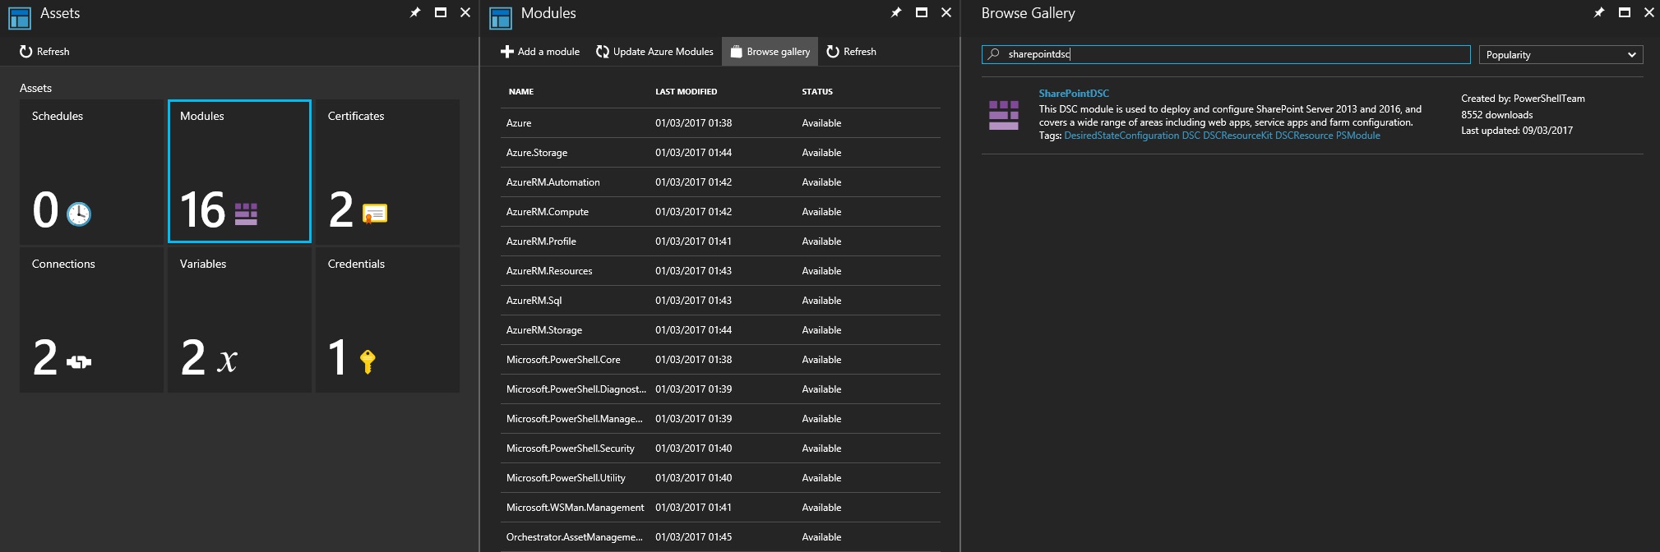Open the Certificates tile
The image size is (1660, 552).
(x=387, y=172)
